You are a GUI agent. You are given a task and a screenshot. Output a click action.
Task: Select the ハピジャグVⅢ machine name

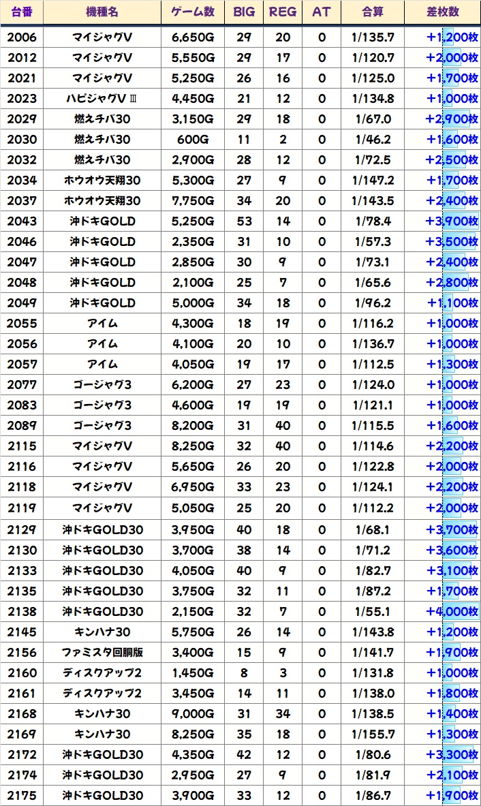point(102,99)
